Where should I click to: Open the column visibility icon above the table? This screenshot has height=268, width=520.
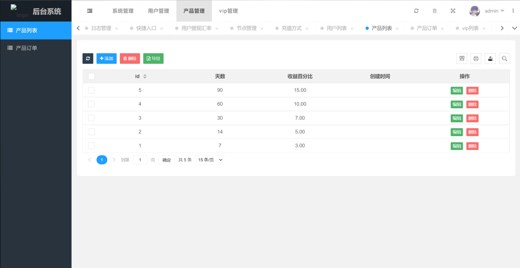(x=461, y=58)
